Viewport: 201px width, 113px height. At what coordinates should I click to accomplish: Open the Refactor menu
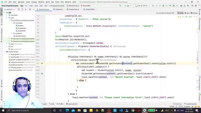41,2
